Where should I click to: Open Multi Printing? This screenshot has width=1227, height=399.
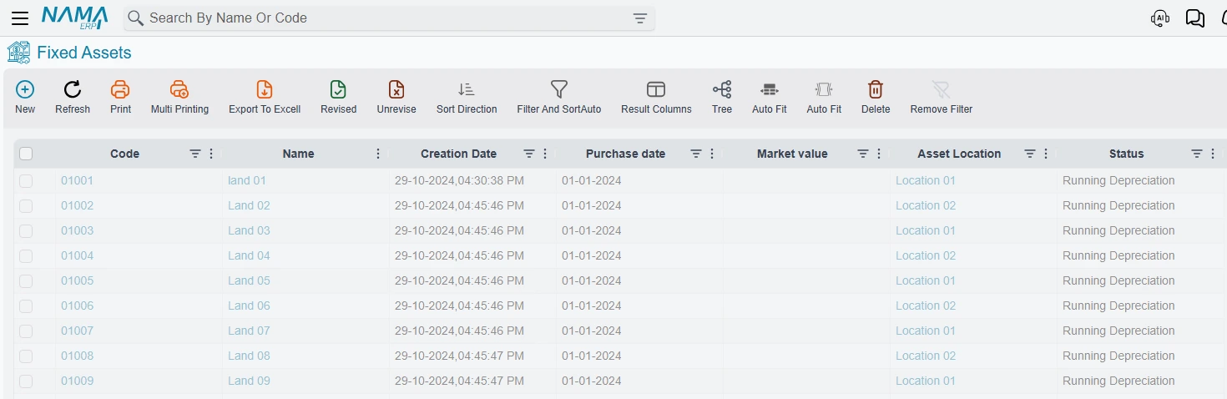click(x=179, y=98)
